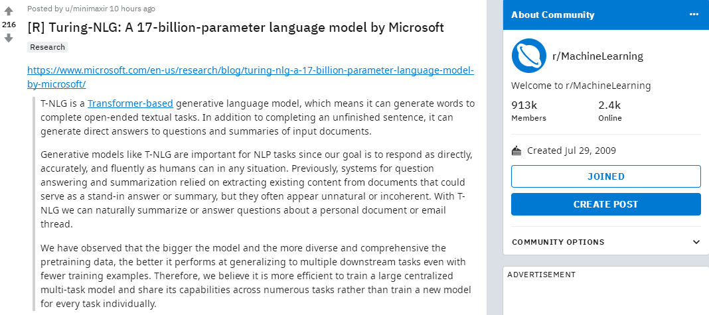Screen dimensions: 709x315
Task: Open the u/minimaxir user profile
Action: tap(84, 9)
